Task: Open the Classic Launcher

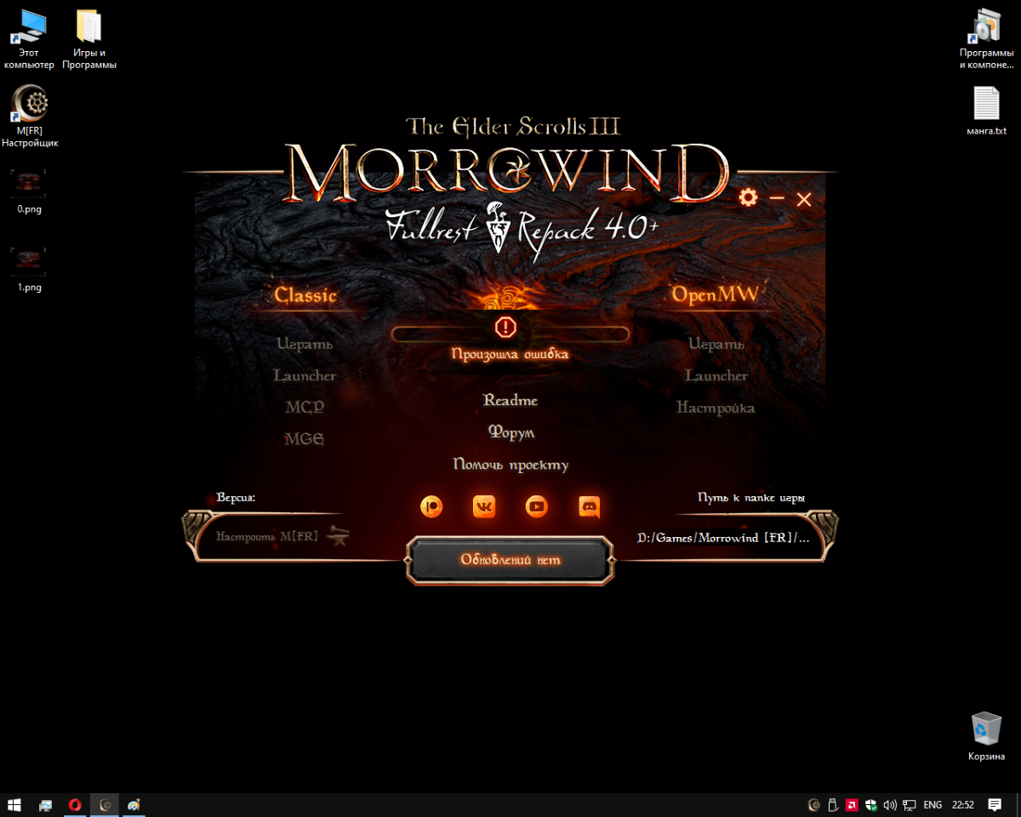Action: tap(305, 376)
